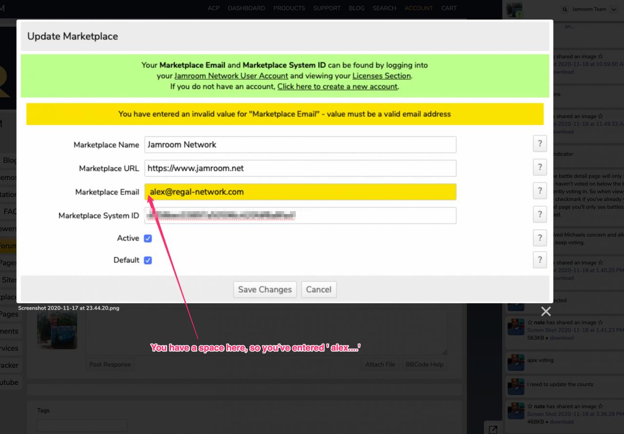Click the profile avatar above the chat panel
624x434 pixels.
(514, 10)
